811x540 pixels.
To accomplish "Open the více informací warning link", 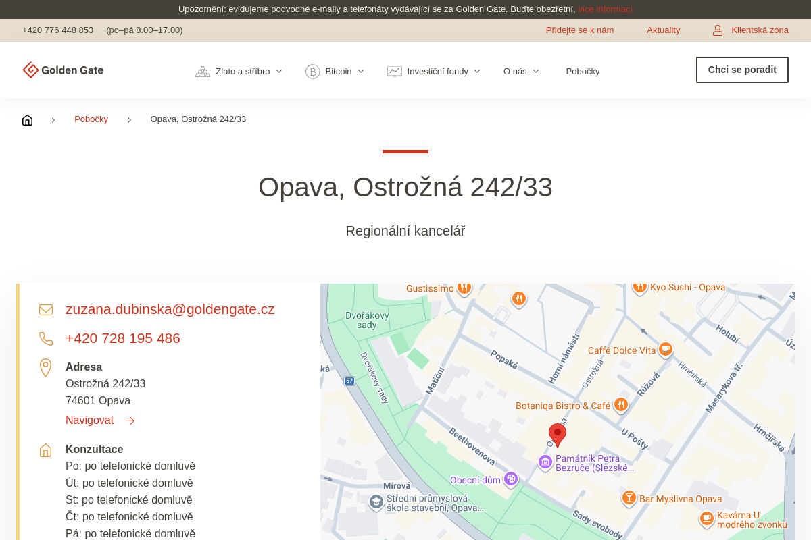I will 605,9.
